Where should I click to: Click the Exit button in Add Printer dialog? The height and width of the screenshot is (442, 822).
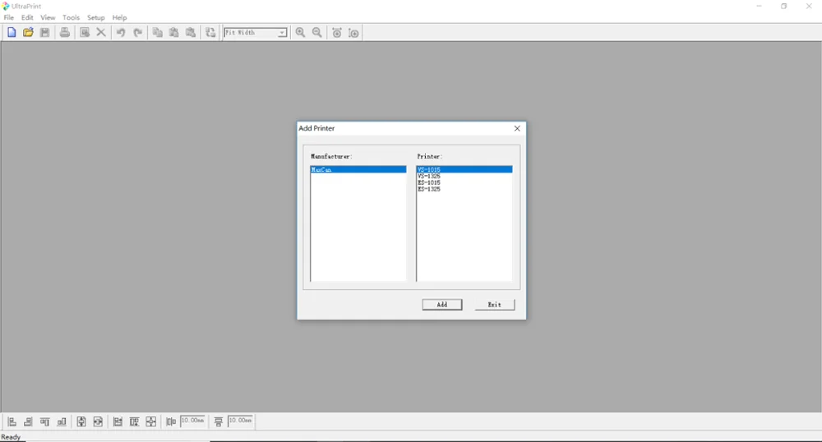tap(494, 304)
